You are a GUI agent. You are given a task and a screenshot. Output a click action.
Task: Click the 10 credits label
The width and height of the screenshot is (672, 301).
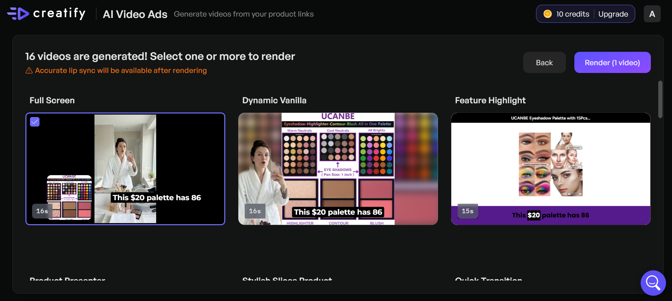573,14
